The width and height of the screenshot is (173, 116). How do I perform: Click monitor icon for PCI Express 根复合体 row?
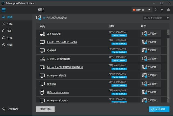pyautogui.click(x=42, y=100)
